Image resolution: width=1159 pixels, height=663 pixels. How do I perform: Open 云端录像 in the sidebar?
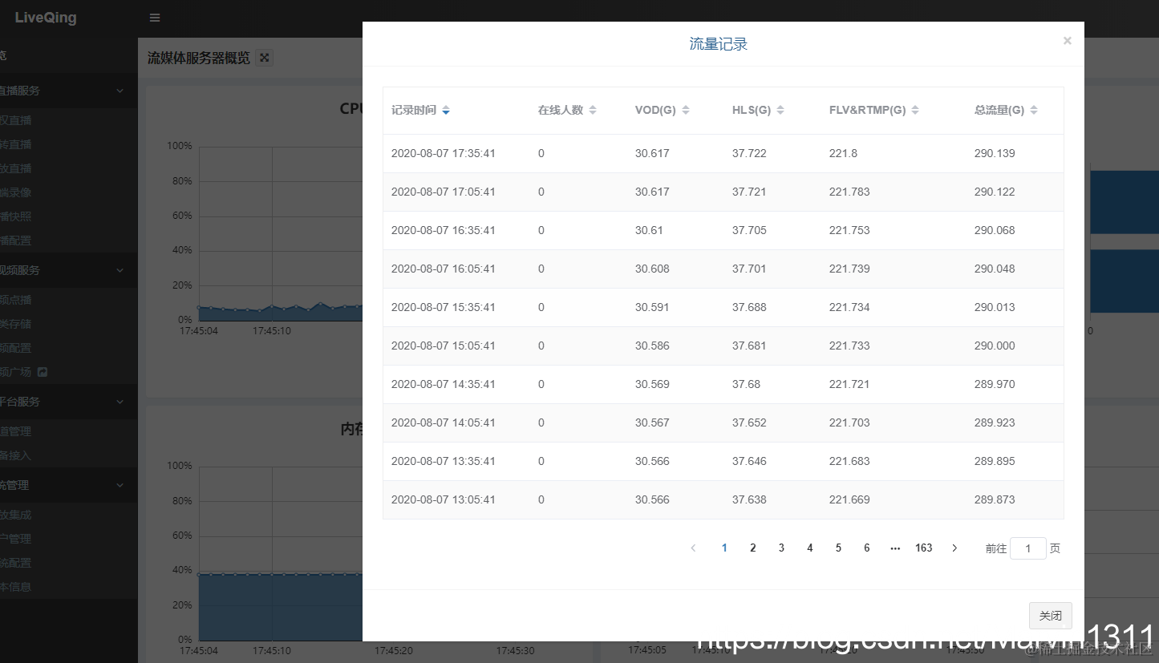[16, 192]
